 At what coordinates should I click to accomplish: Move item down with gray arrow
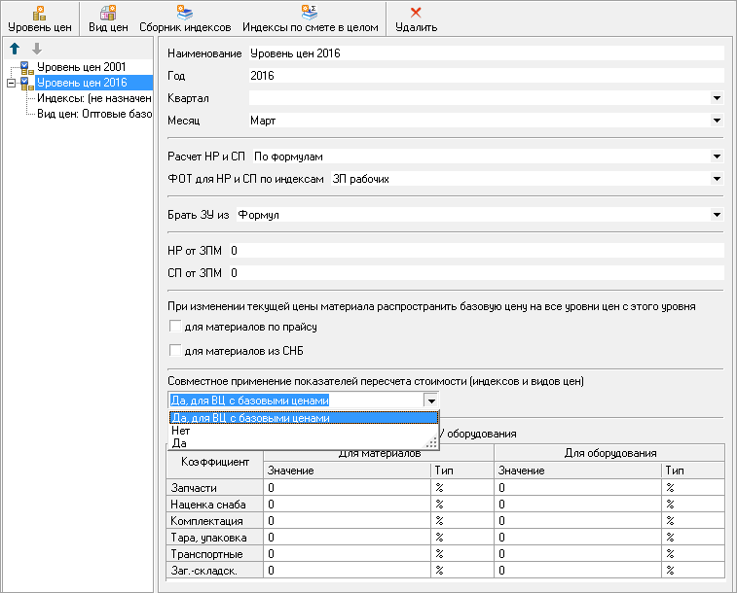coord(37,49)
